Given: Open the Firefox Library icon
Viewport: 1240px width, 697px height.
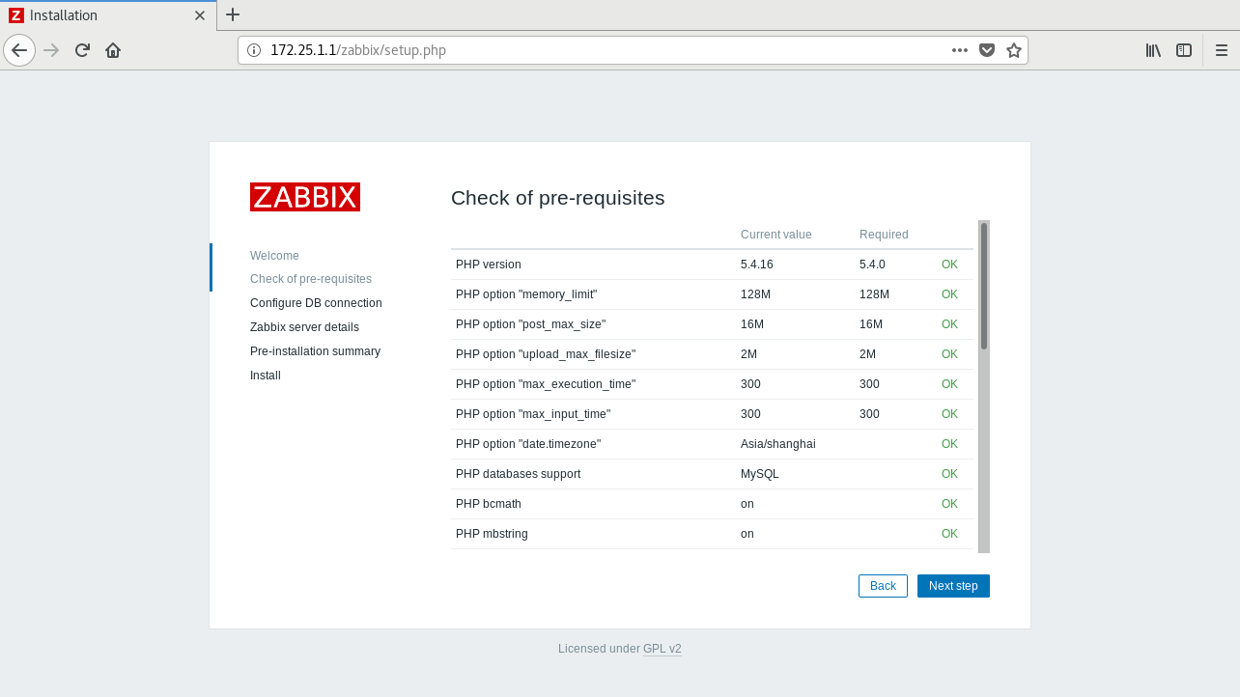Looking at the screenshot, I should (x=1153, y=49).
